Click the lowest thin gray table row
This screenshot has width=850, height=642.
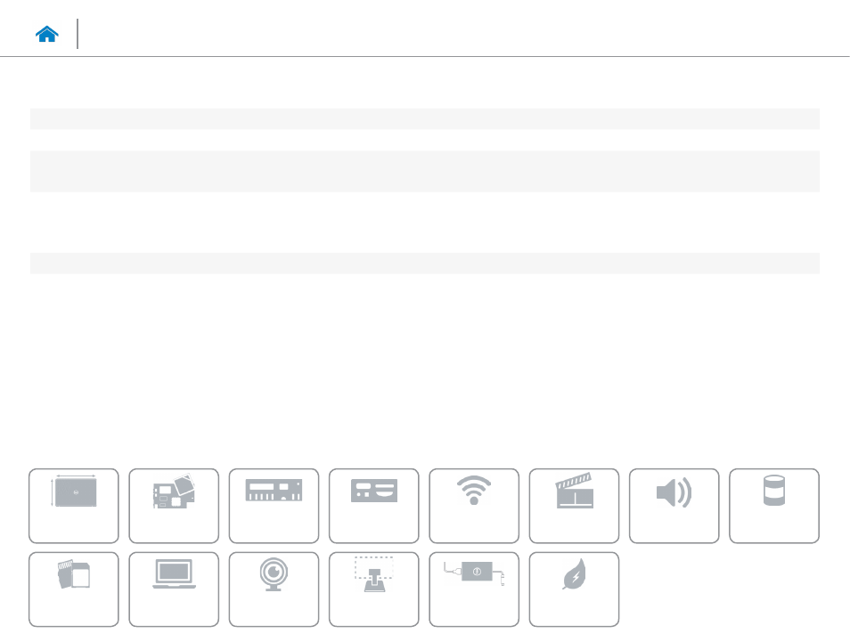pyautogui.click(x=425, y=264)
